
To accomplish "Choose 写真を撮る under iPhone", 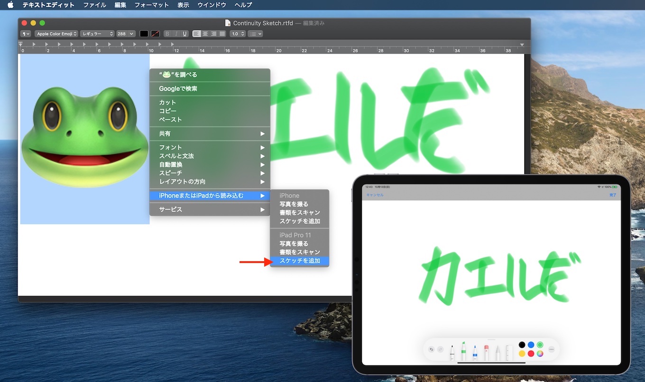I will tap(299, 204).
